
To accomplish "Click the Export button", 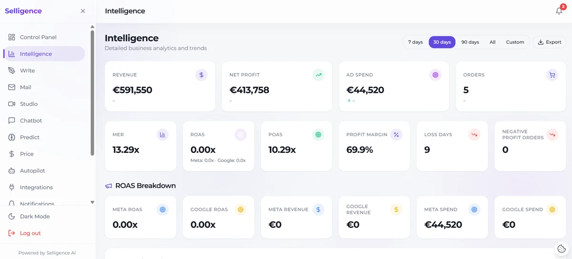I will (550, 42).
